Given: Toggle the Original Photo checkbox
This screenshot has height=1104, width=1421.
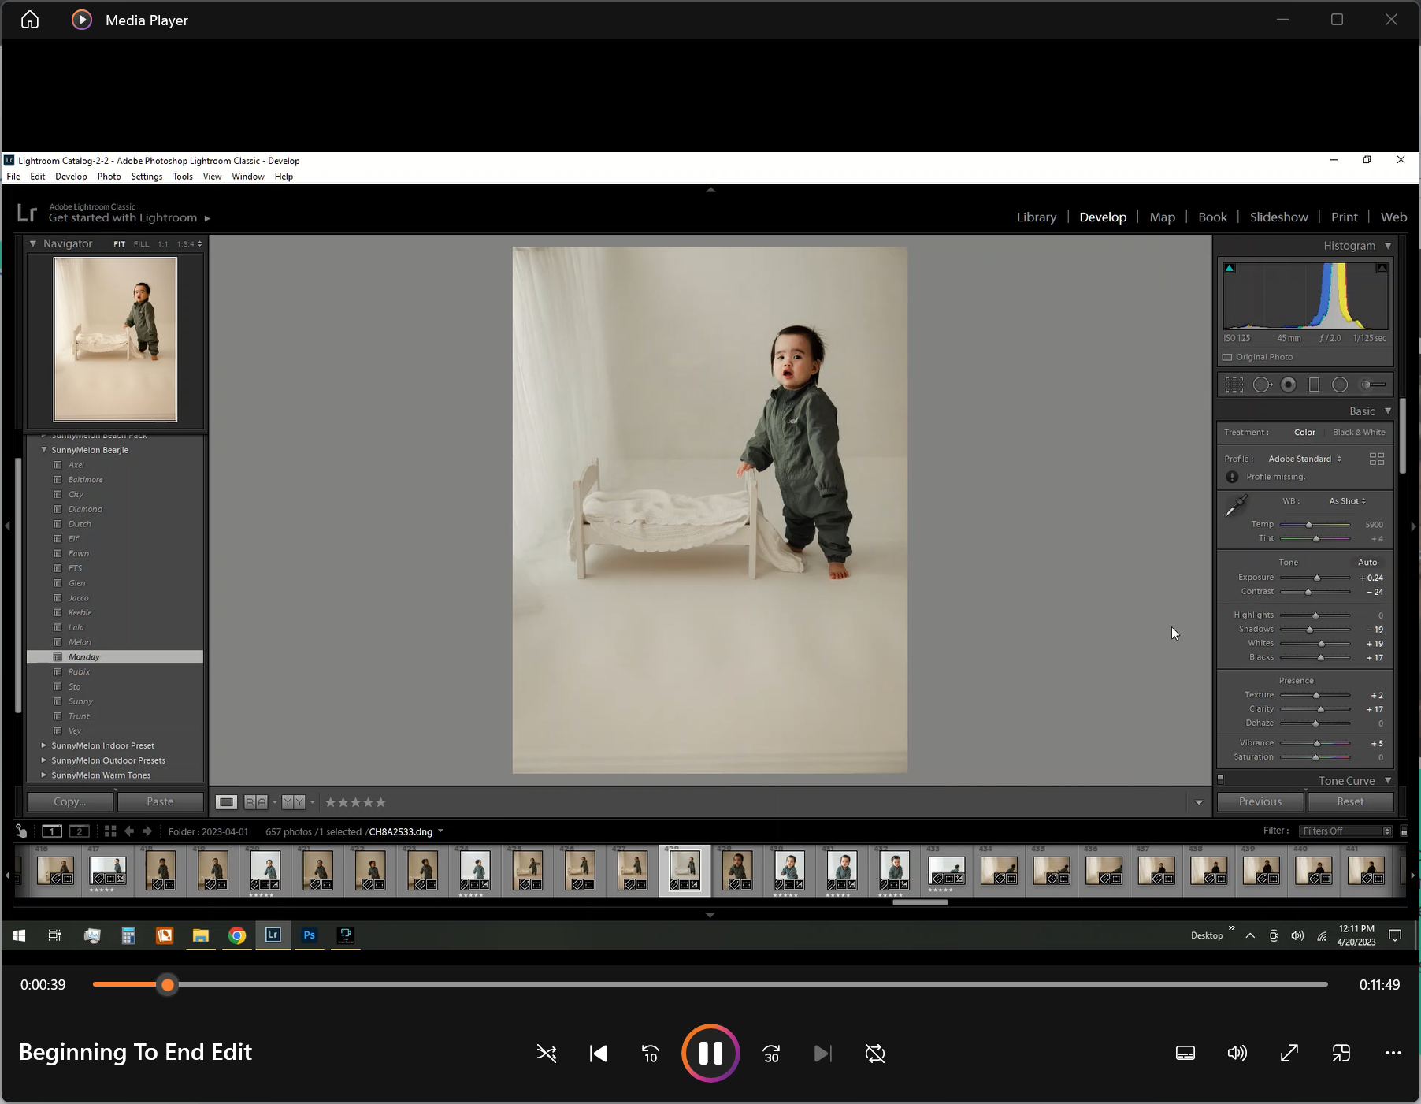Looking at the screenshot, I should [x=1227, y=357].
